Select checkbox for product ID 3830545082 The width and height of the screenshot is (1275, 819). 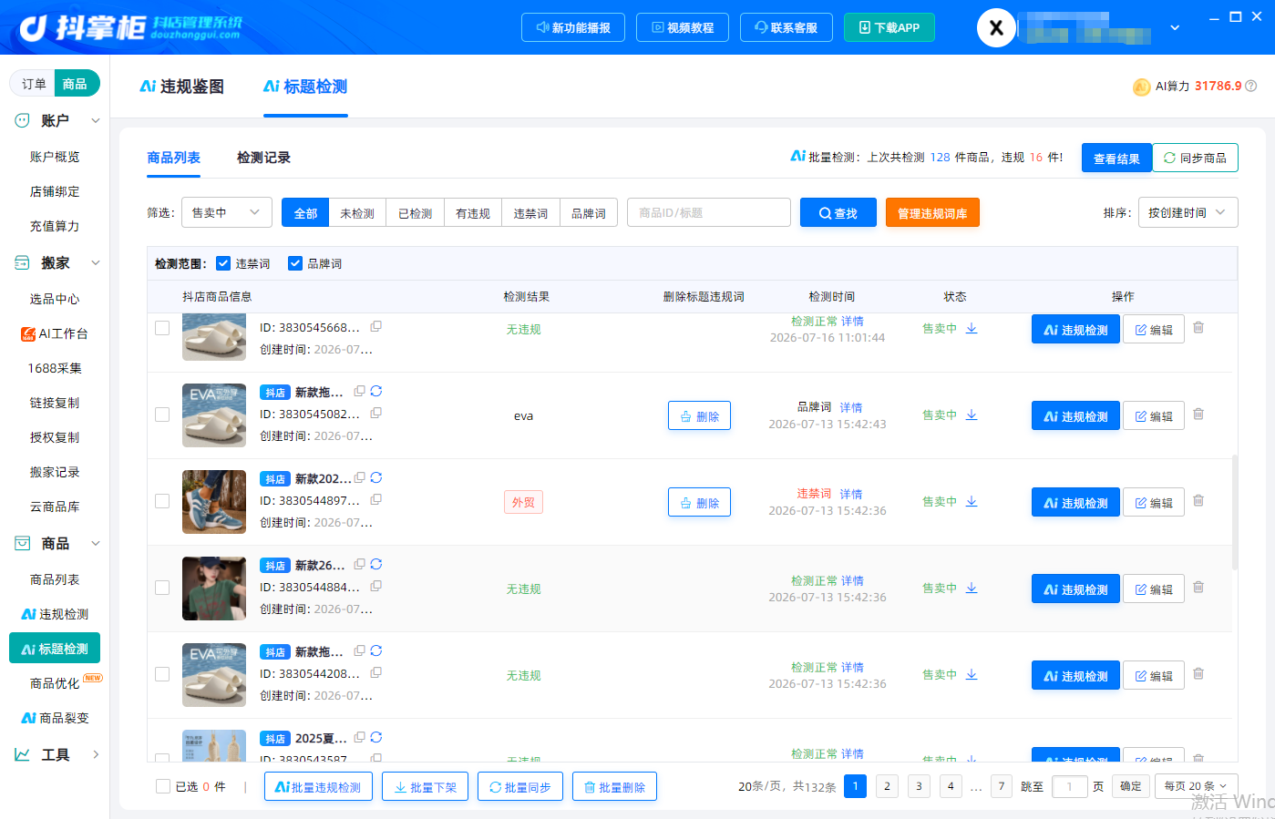click(162, 415)
